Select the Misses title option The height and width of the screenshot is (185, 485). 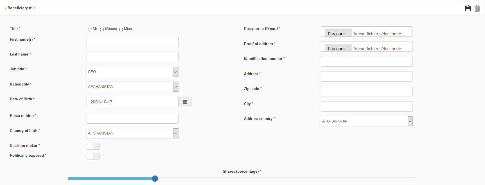coord(102,29)
